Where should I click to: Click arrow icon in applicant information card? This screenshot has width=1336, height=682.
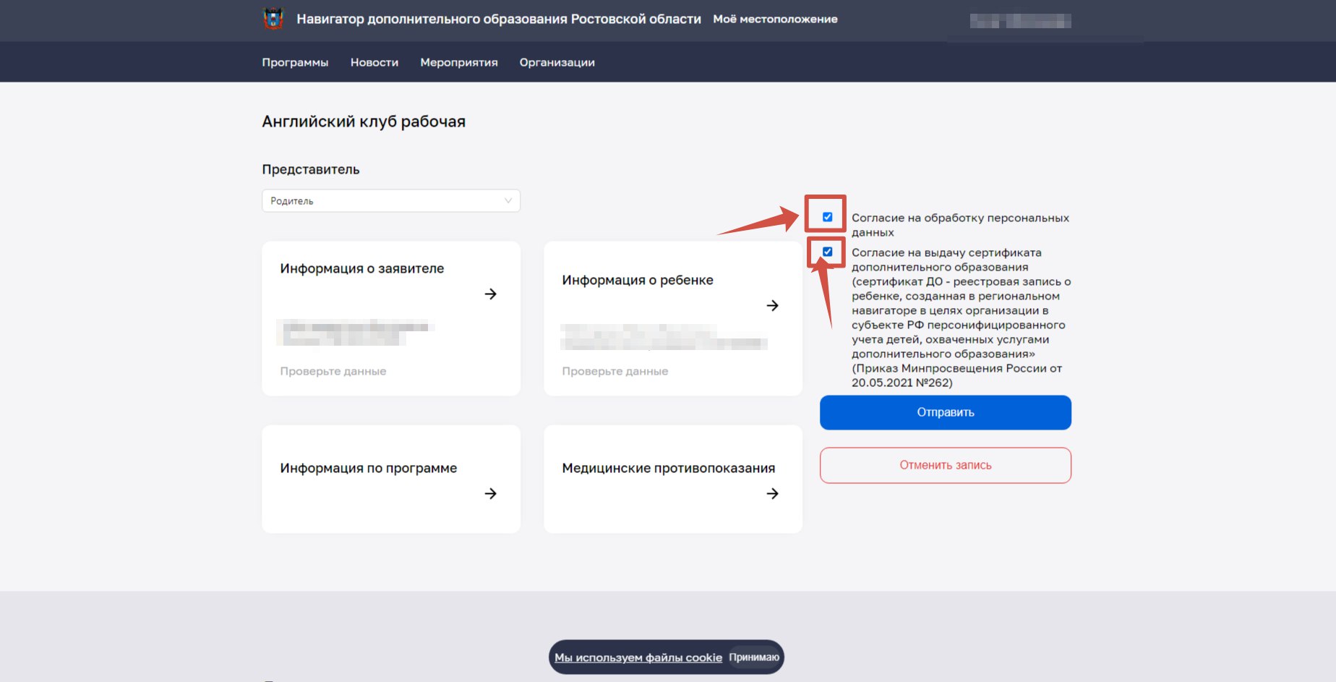click(490, 294)
